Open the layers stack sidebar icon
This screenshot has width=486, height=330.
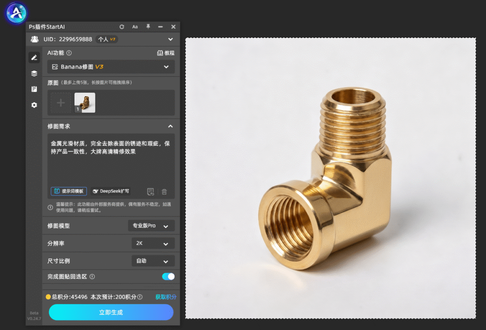(34, 73)
